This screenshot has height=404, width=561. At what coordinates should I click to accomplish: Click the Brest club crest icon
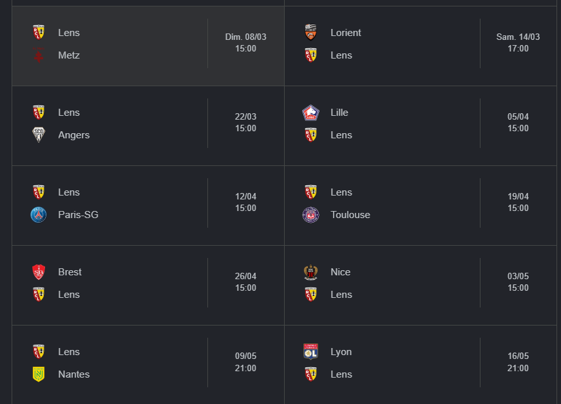(39, 272)
